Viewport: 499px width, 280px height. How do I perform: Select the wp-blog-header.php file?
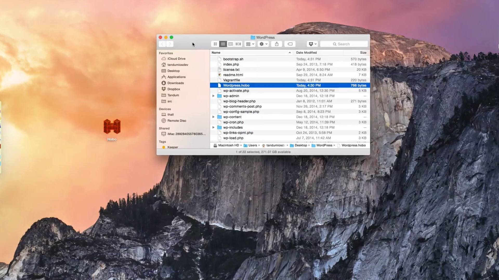point(290,101)
